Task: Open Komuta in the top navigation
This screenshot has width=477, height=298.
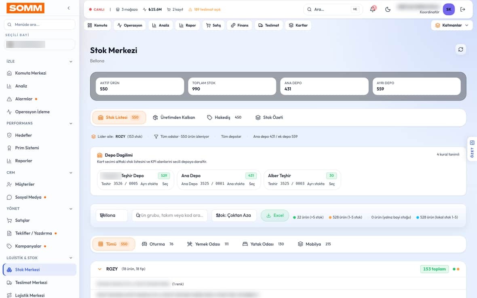Action: [x=97, y=25]
